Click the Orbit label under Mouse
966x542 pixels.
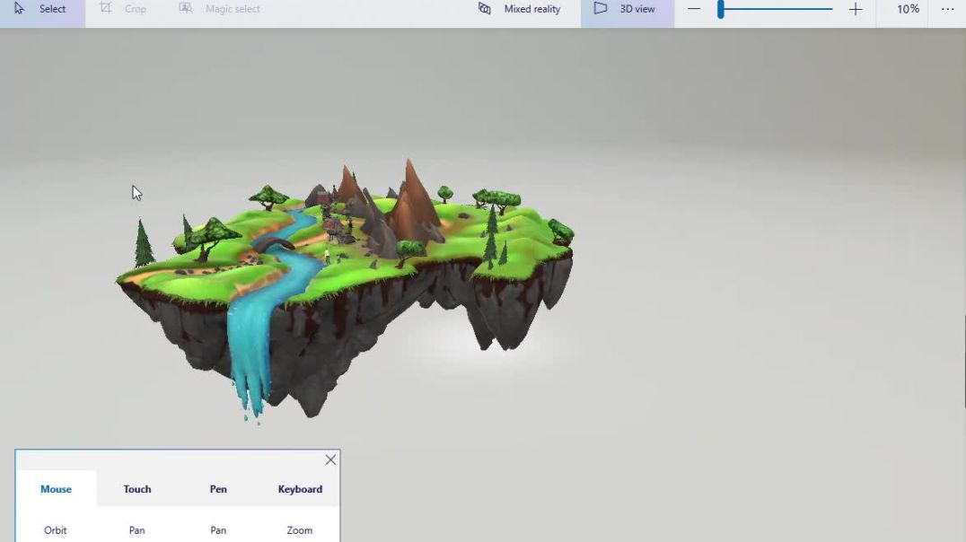coord(56,530)
